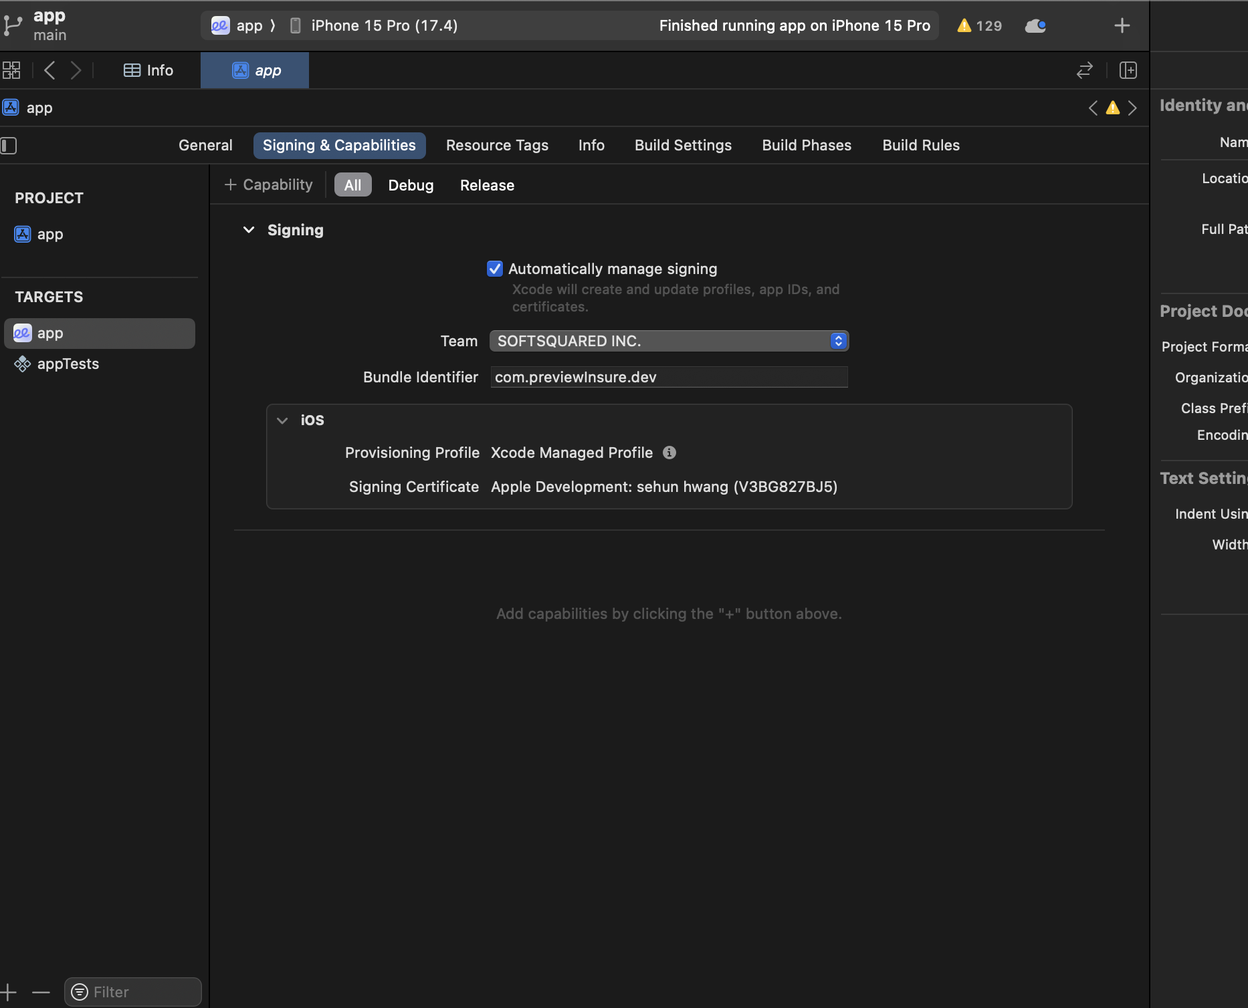The height and width of the screenshot is (1008, 1248).
Task: Open the Info settings tab
Action: point(591,146)
